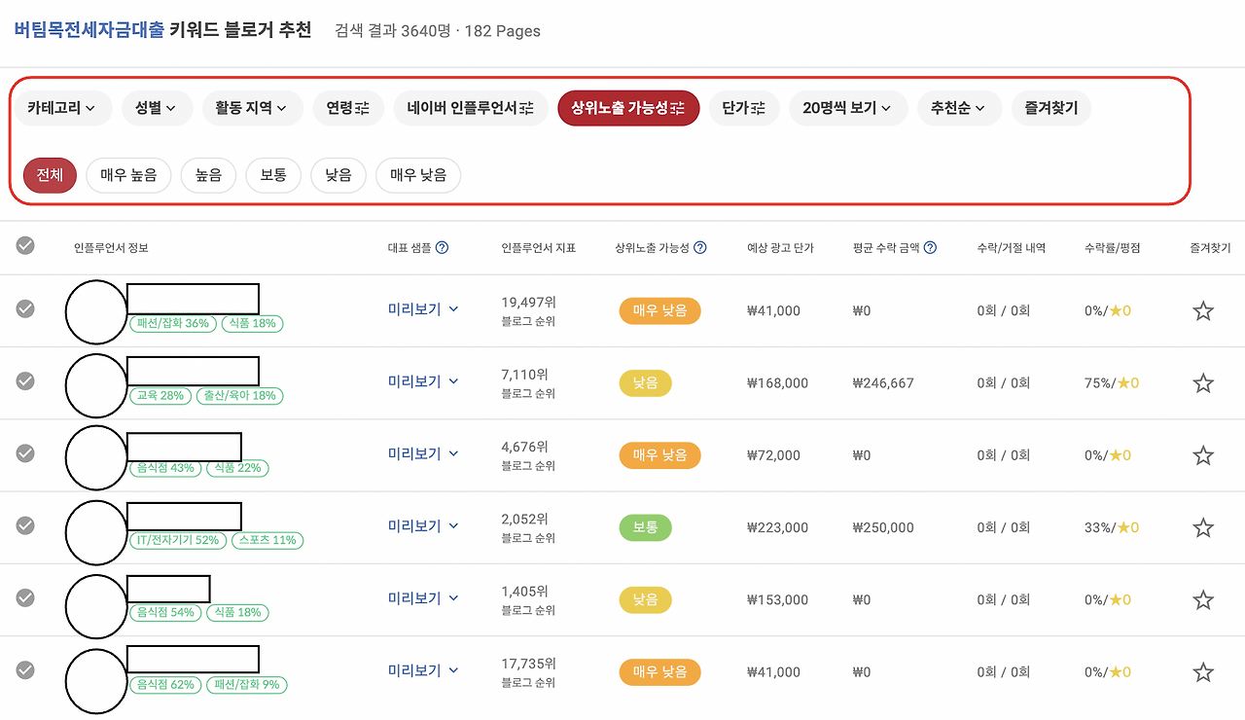The image size is (1245, 720).
Task: Click the help icon next to 대표 샘플 header
Action: coord(444,248)
